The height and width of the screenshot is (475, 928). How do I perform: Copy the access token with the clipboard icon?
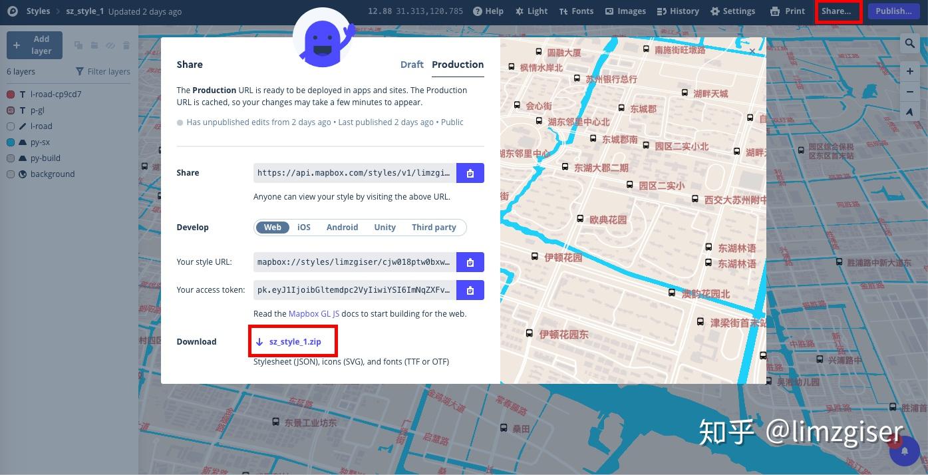tap(470, 289)
